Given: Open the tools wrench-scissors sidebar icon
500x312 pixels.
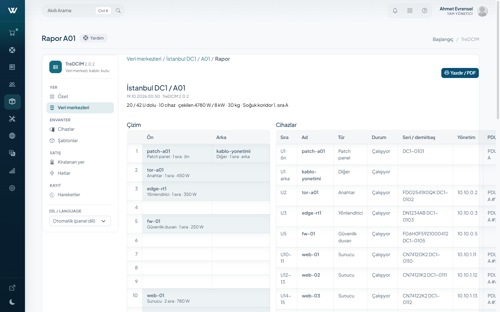Looking at the screenshot, I should tap(12, 119).
